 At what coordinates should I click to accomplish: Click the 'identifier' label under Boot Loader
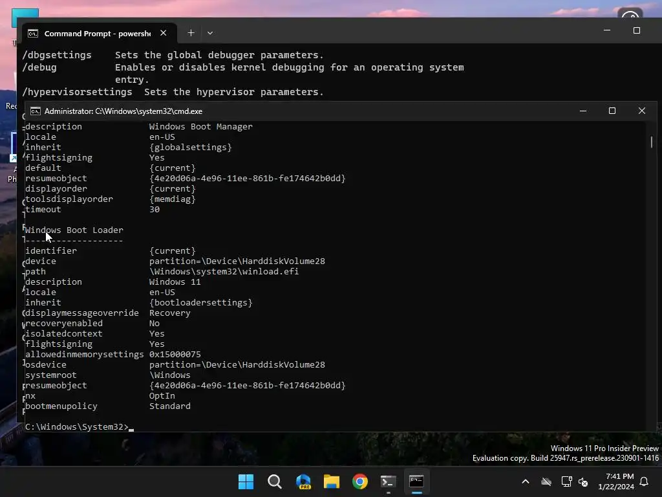coord(51,251)
